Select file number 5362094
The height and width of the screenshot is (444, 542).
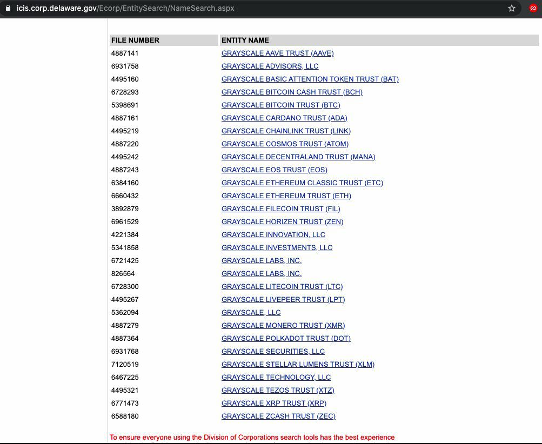(125, 312)
